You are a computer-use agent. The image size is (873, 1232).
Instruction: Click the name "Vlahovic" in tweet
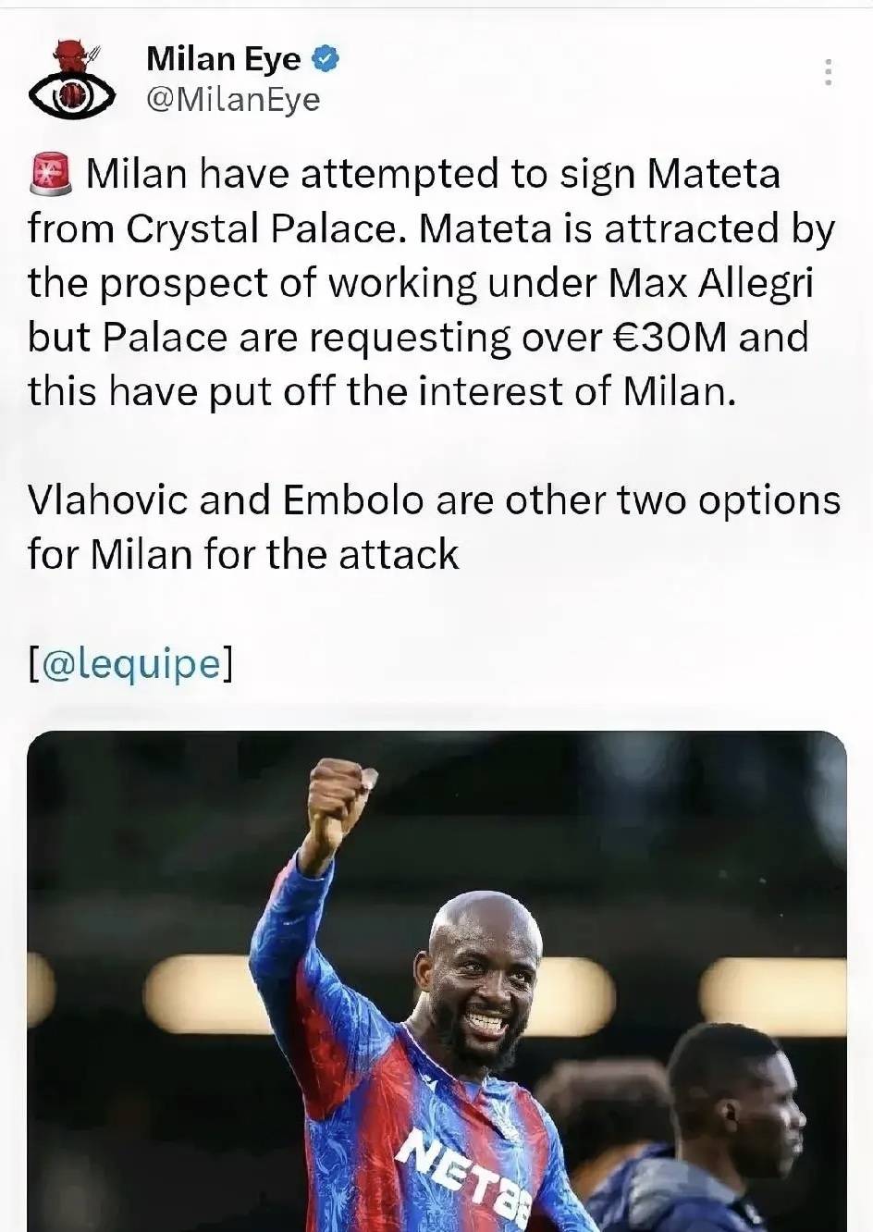[108, 500]
